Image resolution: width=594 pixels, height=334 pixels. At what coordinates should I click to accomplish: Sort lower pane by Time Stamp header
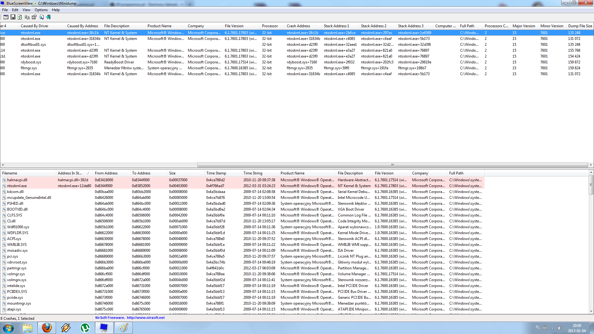point(223,173)
